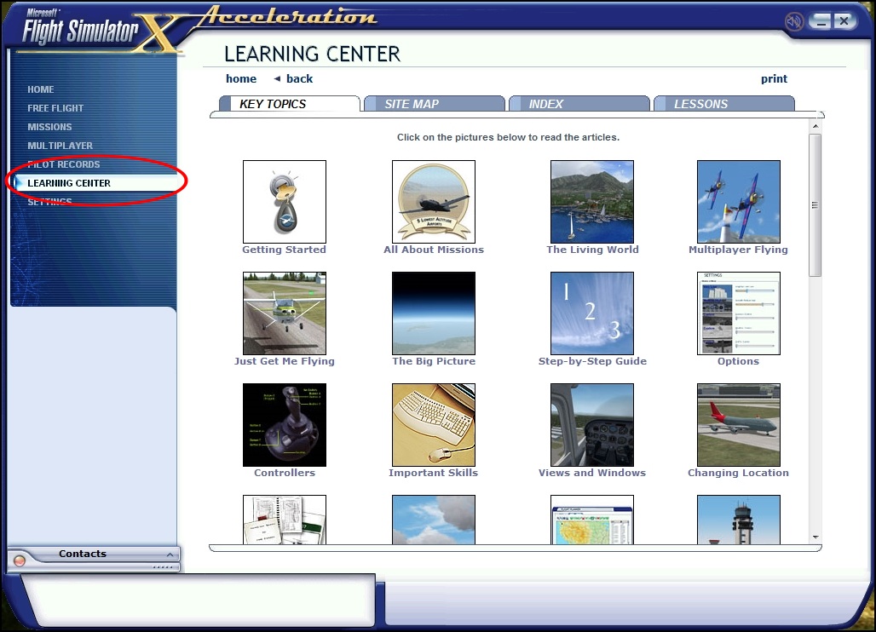Open The Big Picture thumbnail

click(x=434, y=313)
